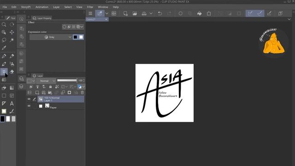295x166 pixels.
Task: Hide the Paper layer with its eye icon
Action: (29, 106)
